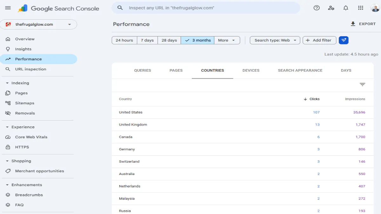Select the Canada country row
381x214 pixels.
243,137
